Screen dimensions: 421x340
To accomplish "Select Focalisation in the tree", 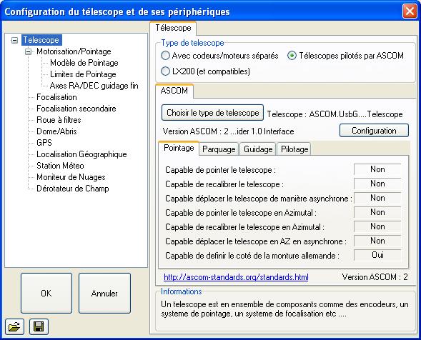I will click(x=56, y=97).
